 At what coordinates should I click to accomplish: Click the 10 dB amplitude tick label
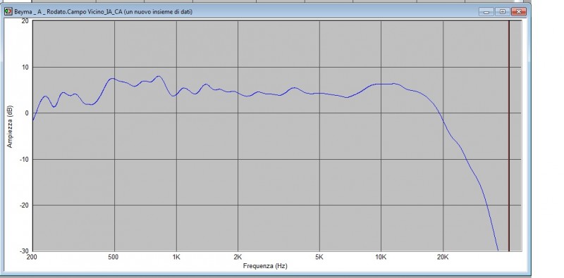[26, 67]
